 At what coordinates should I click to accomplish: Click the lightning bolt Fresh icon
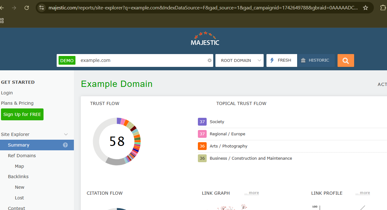(272, 60)
